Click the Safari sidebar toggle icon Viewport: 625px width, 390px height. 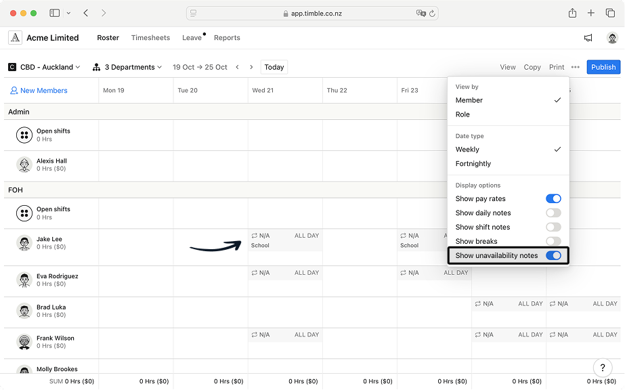pyautogui.click(x=55, y=13)
